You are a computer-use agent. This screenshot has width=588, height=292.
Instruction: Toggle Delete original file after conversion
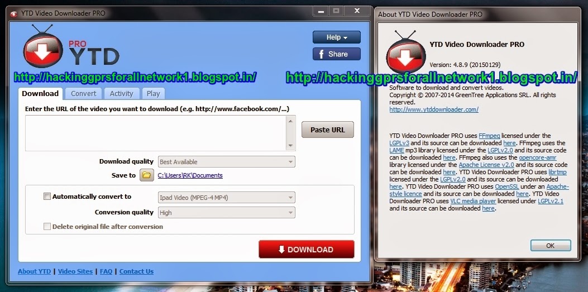(x=47, y=227)
